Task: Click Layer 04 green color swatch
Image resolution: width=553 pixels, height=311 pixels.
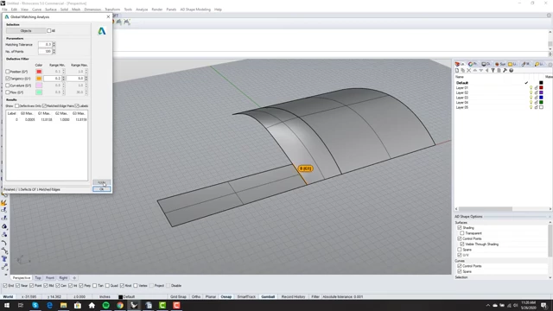Action: [541, 103]
